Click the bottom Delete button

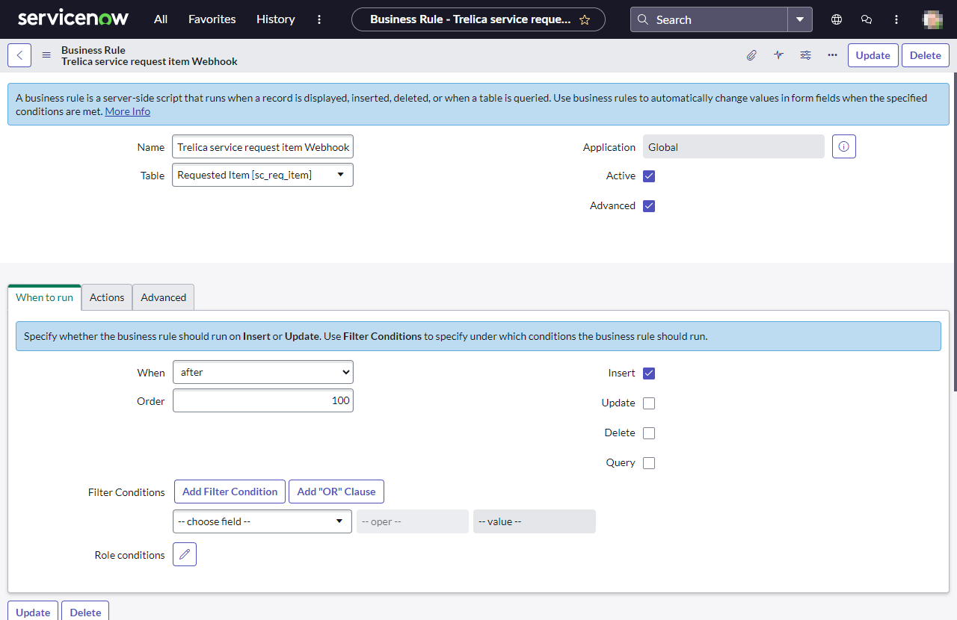coord(85,612)
